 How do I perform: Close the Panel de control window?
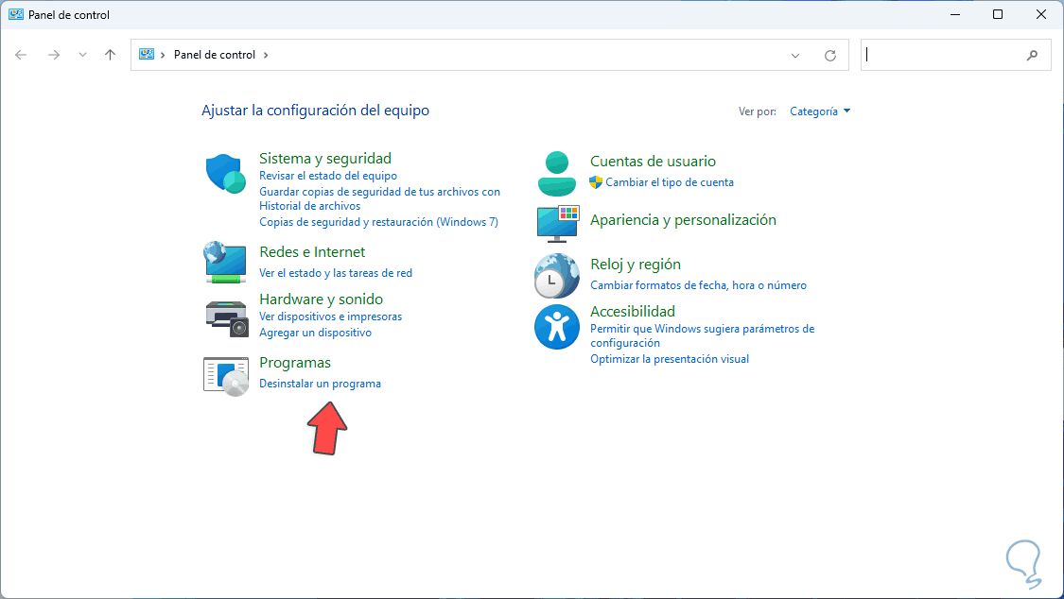(1041, 14)
